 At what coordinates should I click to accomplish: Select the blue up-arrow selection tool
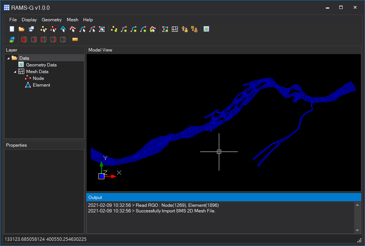(63, 29)
